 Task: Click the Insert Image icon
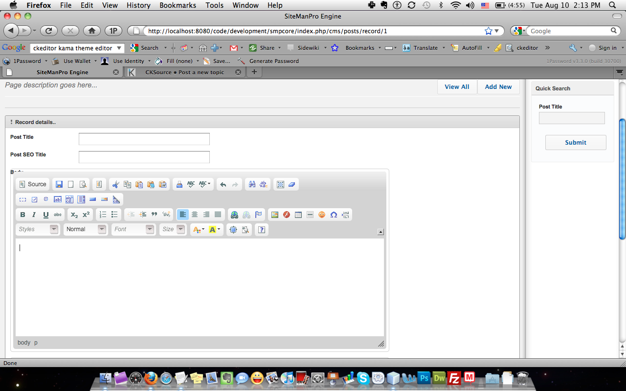click(x=275, y=215)
